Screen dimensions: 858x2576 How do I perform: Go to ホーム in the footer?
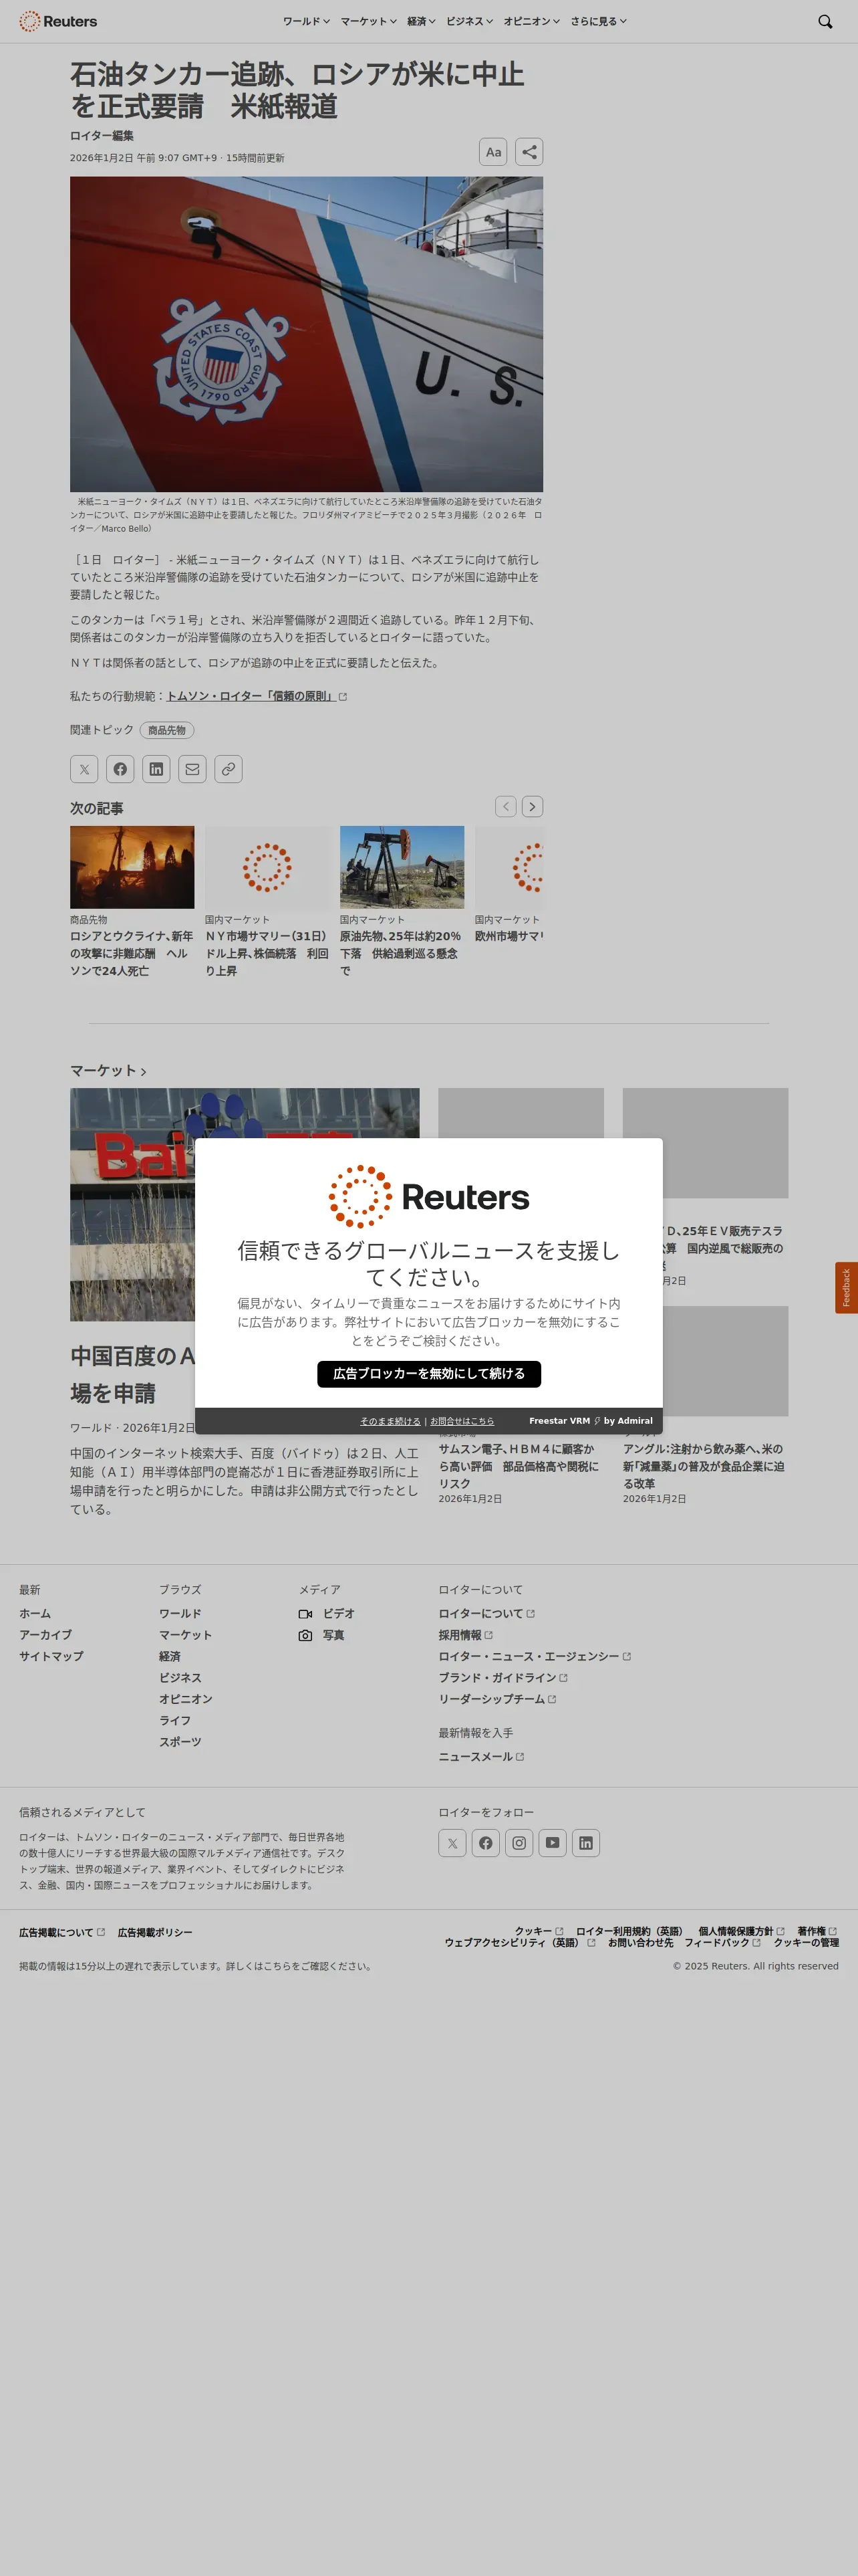point(35,1614)
